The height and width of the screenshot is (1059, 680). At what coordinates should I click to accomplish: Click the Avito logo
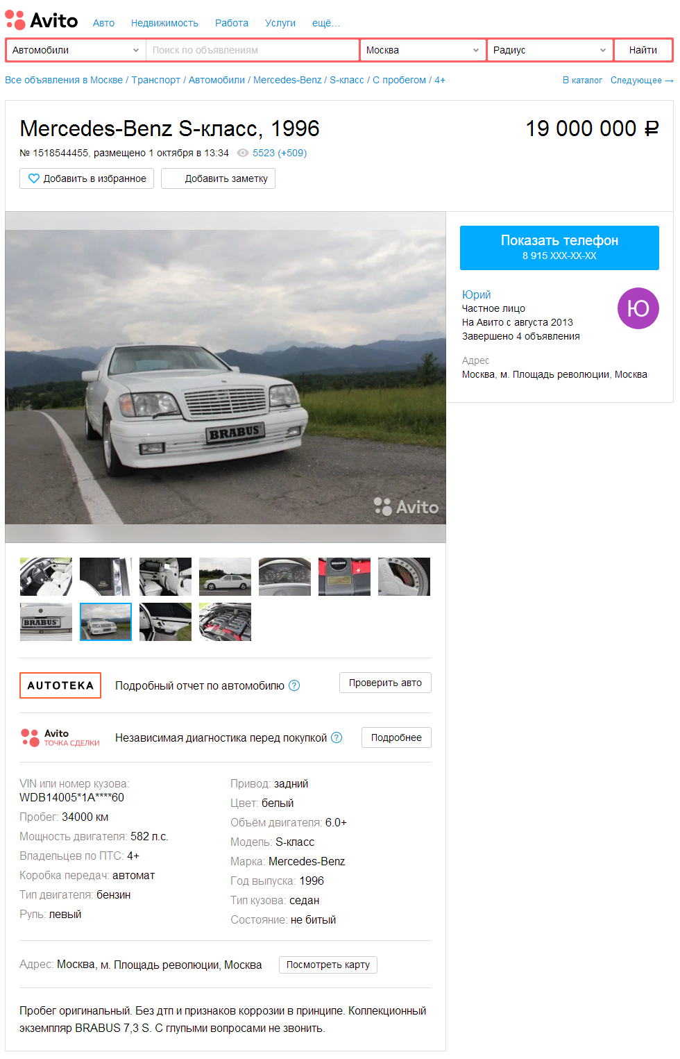pyautogui.click(x=42, y=20)
